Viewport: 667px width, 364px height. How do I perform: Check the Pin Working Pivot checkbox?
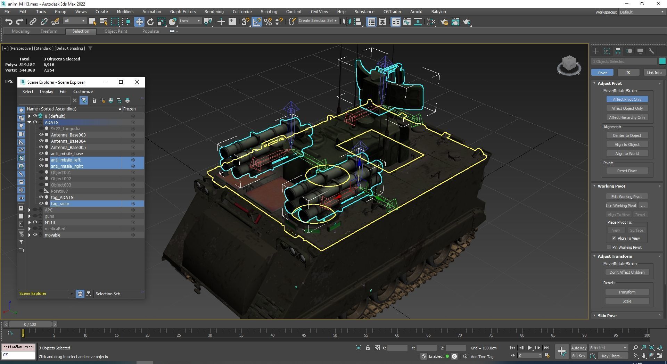tap(609, 247)
